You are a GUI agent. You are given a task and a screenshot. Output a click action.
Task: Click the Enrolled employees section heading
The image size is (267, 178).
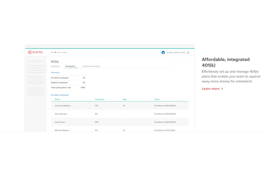pos(60,95)
